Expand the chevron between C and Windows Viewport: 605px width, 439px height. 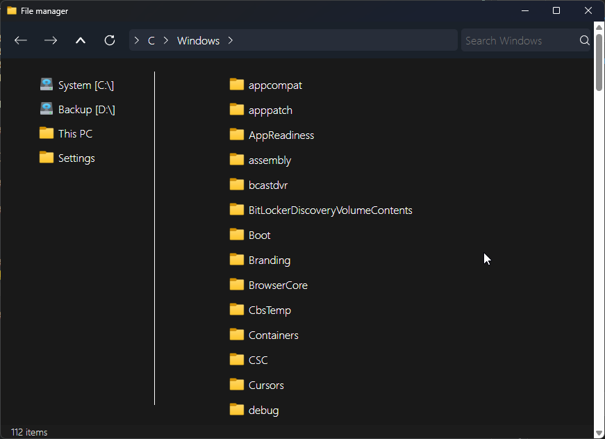(165, 40)
